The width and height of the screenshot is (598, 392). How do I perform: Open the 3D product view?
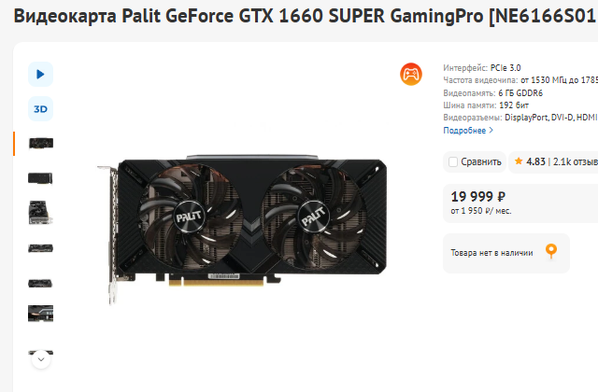click(40, 109)
